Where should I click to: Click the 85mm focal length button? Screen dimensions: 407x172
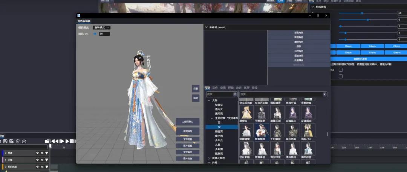pos(372,52)
